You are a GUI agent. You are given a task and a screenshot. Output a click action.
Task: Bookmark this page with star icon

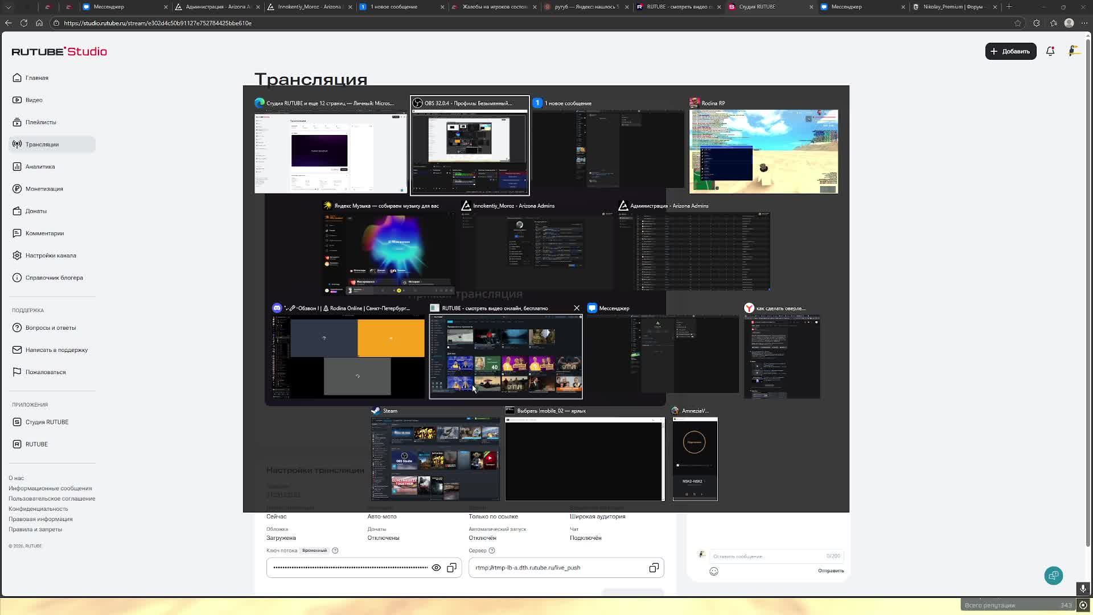click(1018, 23)
